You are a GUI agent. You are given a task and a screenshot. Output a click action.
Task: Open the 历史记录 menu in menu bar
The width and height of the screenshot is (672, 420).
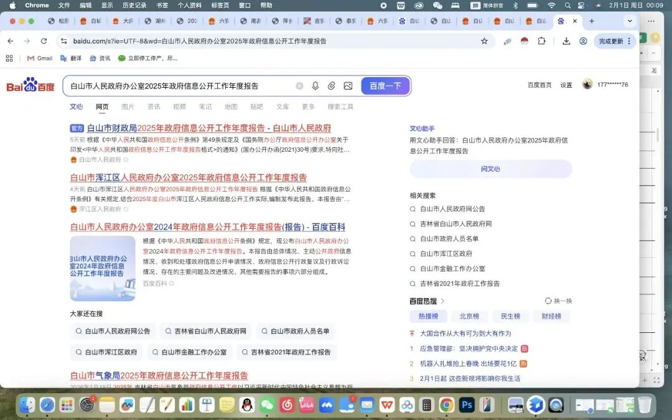[x=134, y=5]
